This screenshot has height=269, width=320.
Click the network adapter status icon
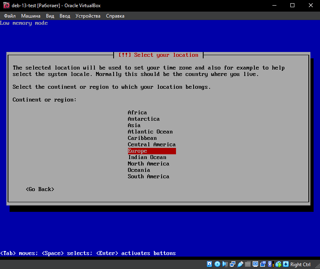coord(232,264)
